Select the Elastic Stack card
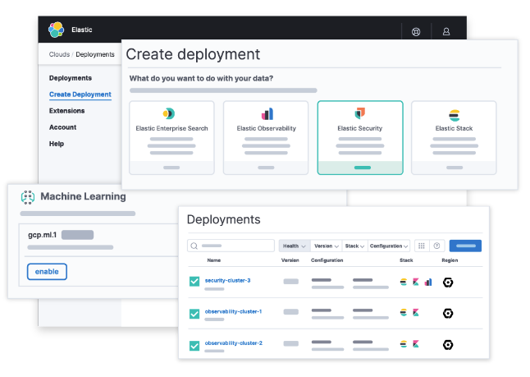This screenshot has height=377, width=530. coord(454,138)
